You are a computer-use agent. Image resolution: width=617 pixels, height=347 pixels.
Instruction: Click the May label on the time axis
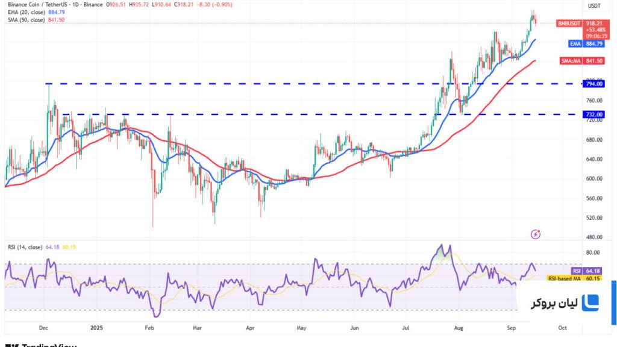pyautogui.click(x=301, y=328)
